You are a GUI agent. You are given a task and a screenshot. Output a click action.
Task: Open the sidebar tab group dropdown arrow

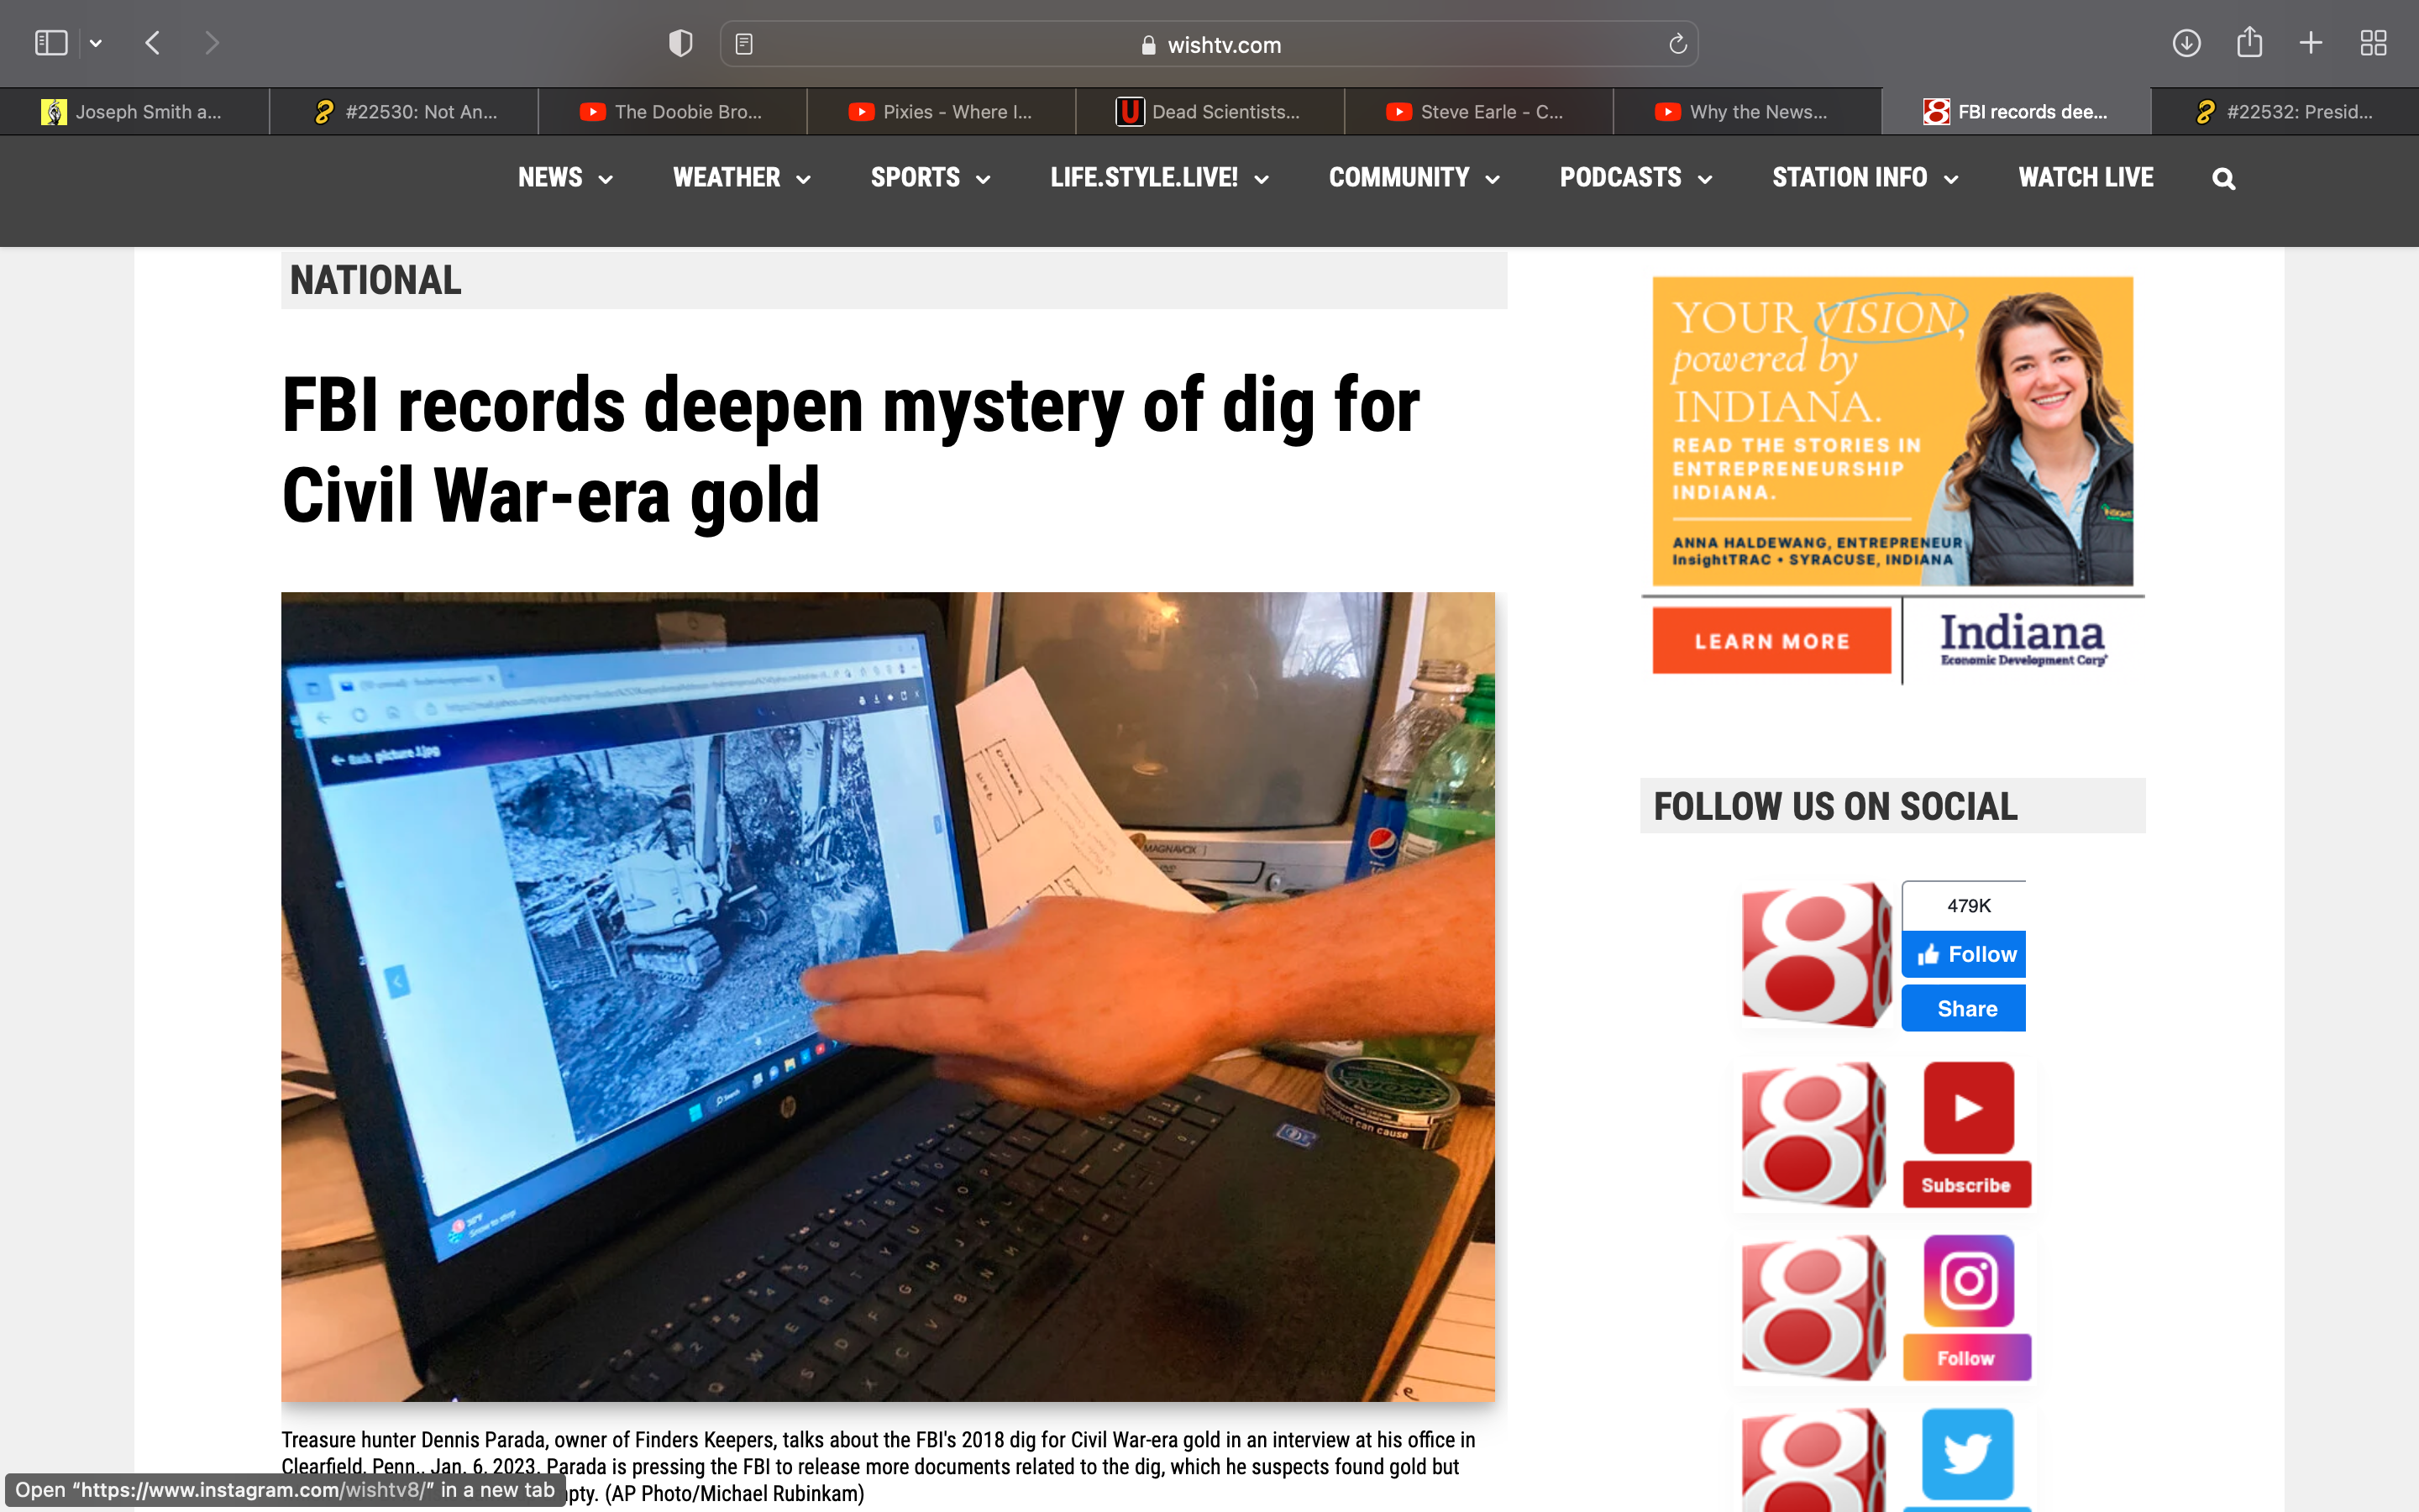pos(96,43)
